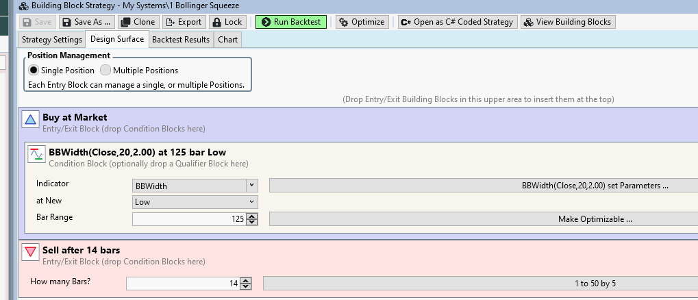Switch to Backtest Results tab
698x300 pixels.
point(181,40)
